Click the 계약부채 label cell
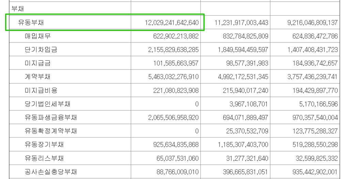This screenshot has height=179, width=349. (x=37, y=77)
